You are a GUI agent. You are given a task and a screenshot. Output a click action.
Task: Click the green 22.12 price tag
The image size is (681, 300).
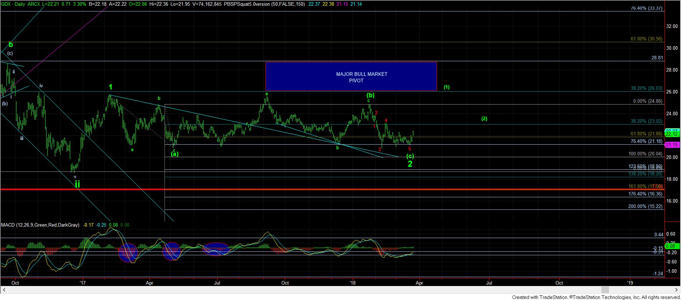[671, 134]
